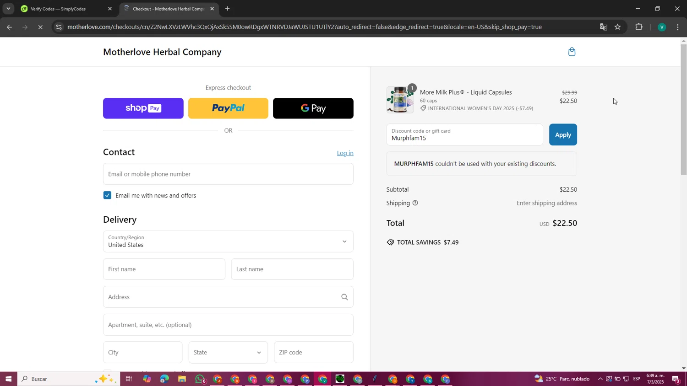Click the Last name field

pyautogui.click(x=292, y=269)
